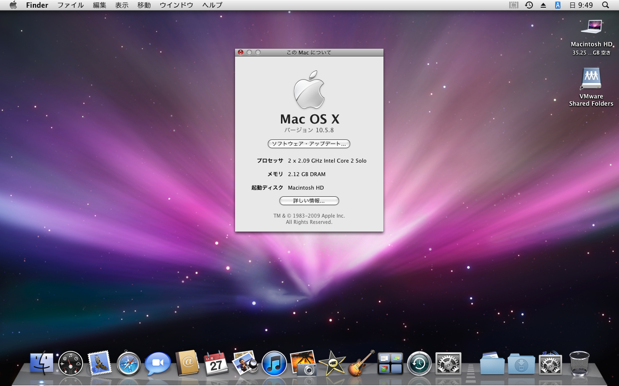Activate Spaces from the Dock

(390, 364)
